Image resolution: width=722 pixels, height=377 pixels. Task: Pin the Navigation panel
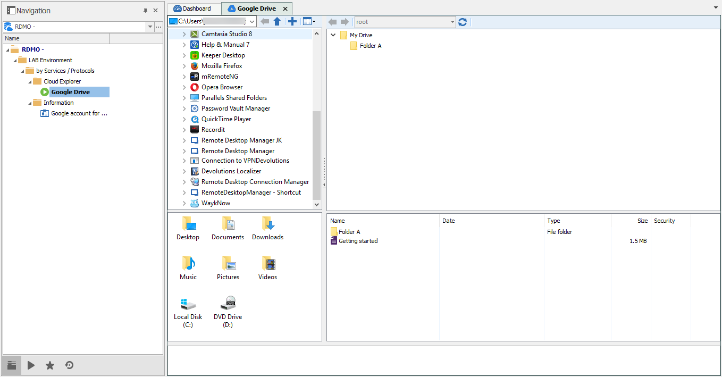pos(145,11)
